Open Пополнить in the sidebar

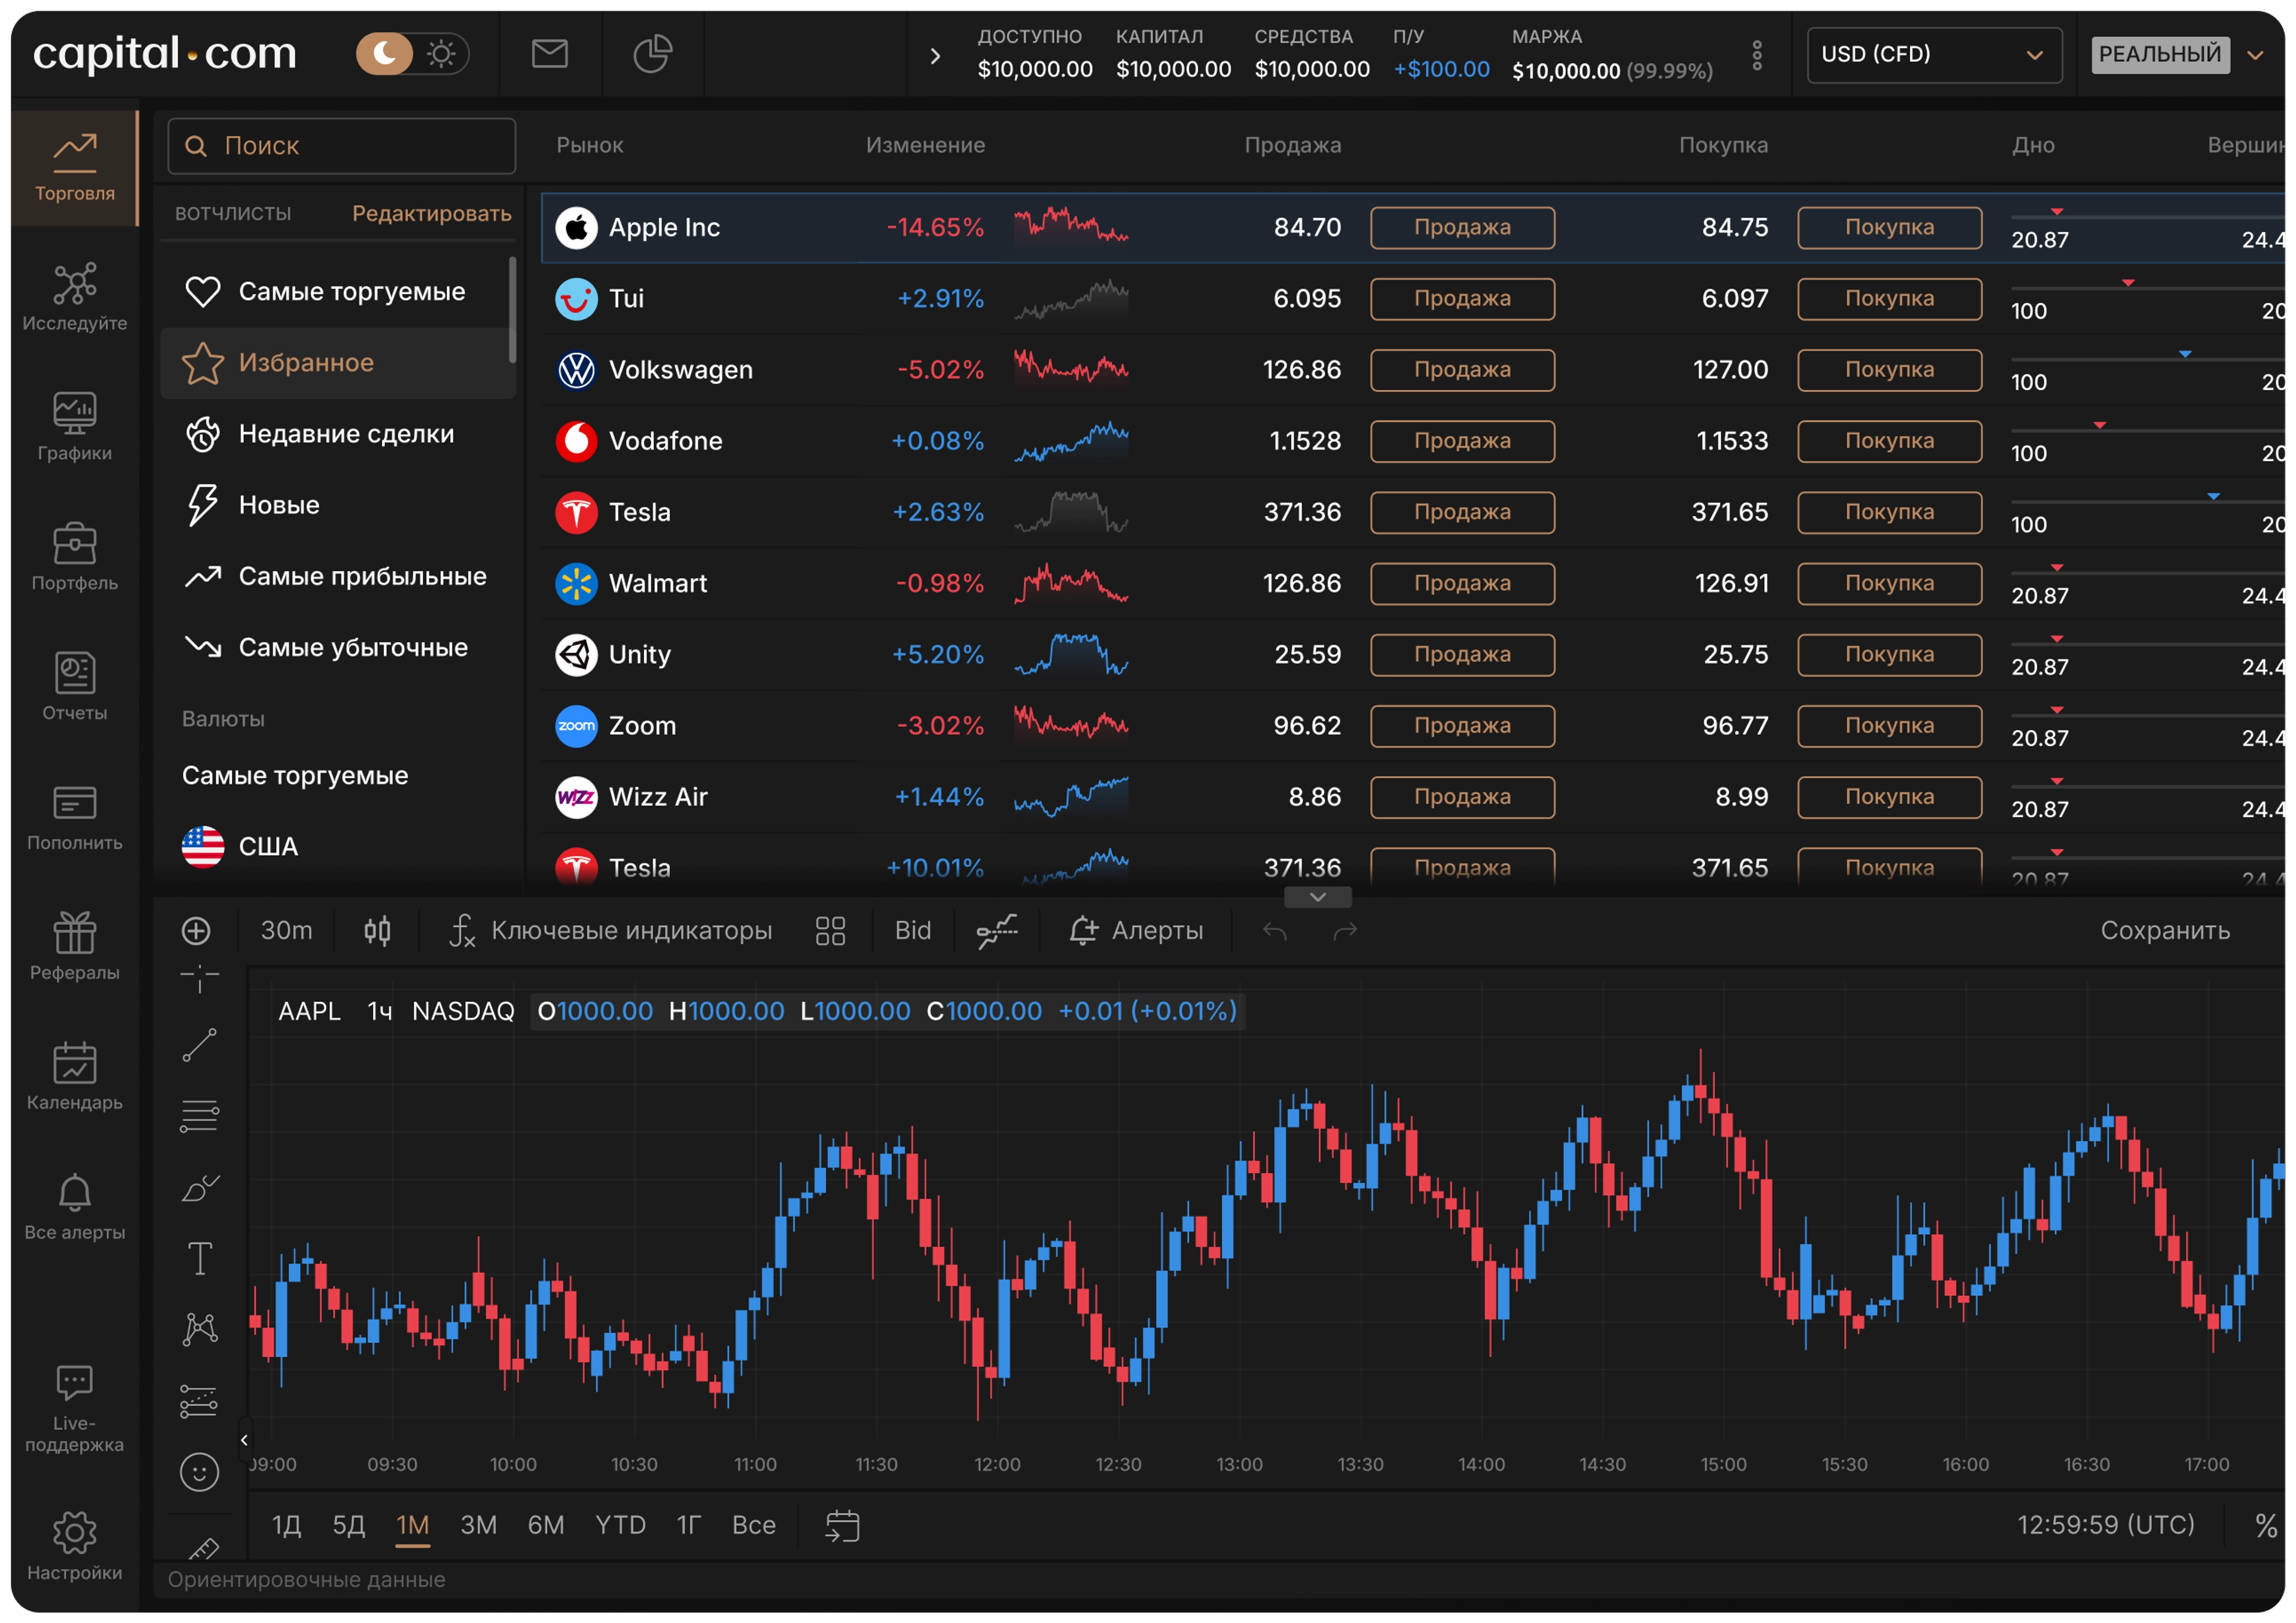(75, 817)
